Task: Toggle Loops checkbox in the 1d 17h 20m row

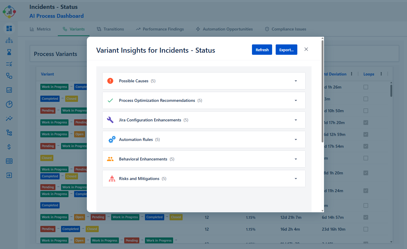Action: (x=366, y=123)
